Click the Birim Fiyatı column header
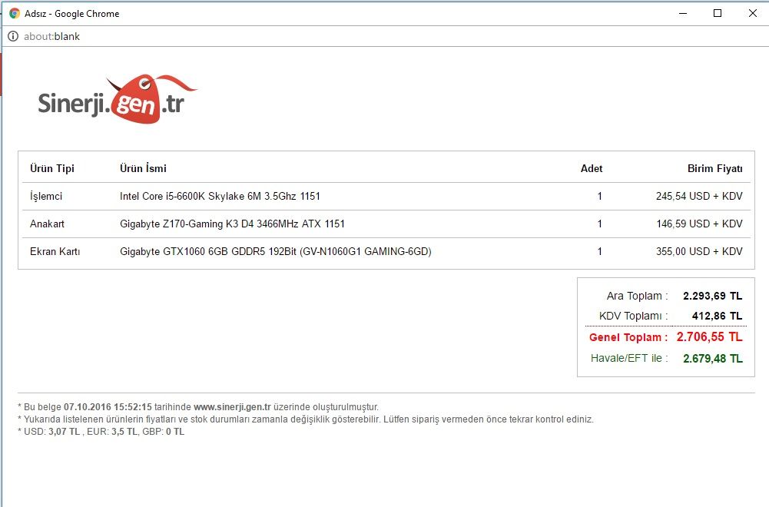Image resolution: width=769 pixels, height=507 pixels. pyautogui.click(x=714, y=168)
